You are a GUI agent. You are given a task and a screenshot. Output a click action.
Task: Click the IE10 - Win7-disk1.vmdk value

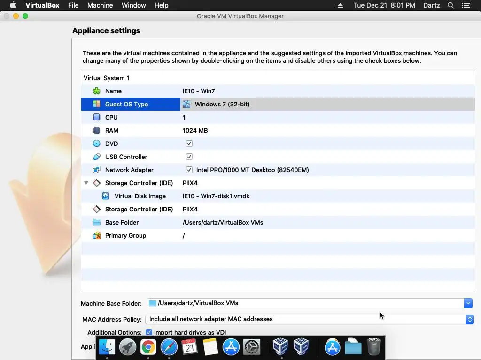click(216, 196)
